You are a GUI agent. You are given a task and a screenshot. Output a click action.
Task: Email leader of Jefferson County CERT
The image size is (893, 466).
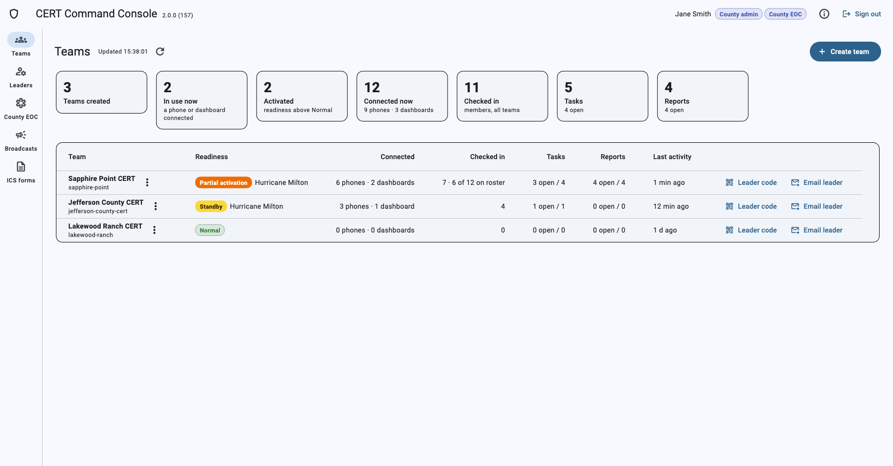pyautogui.click(x=817, y=206)
